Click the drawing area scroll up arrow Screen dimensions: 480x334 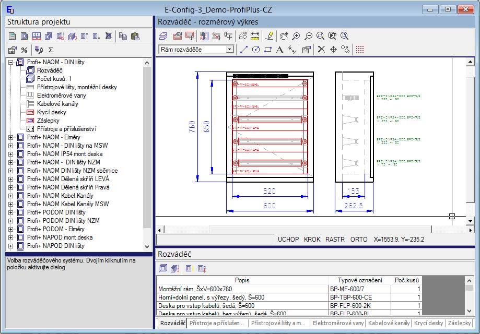coord(470,62)
